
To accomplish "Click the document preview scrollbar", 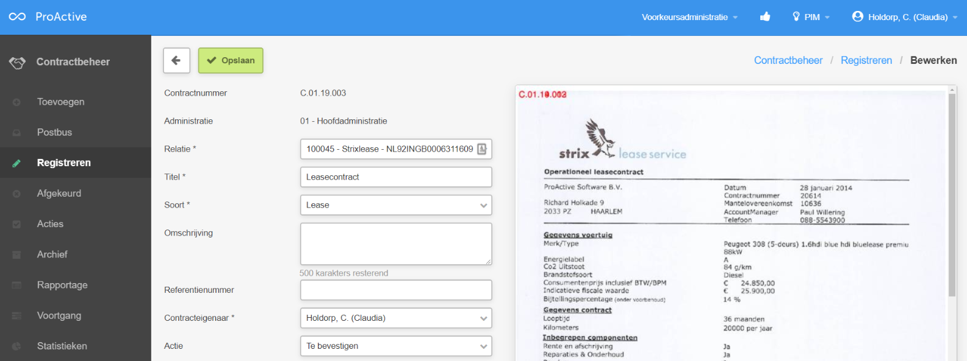I will point(952,195).
